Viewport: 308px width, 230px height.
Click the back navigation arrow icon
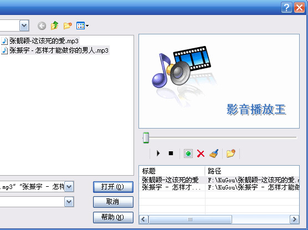pyautogui.click(x=42, y=25)
